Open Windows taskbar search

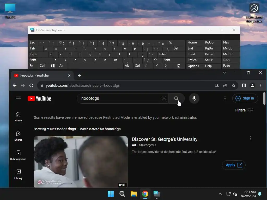122,194
